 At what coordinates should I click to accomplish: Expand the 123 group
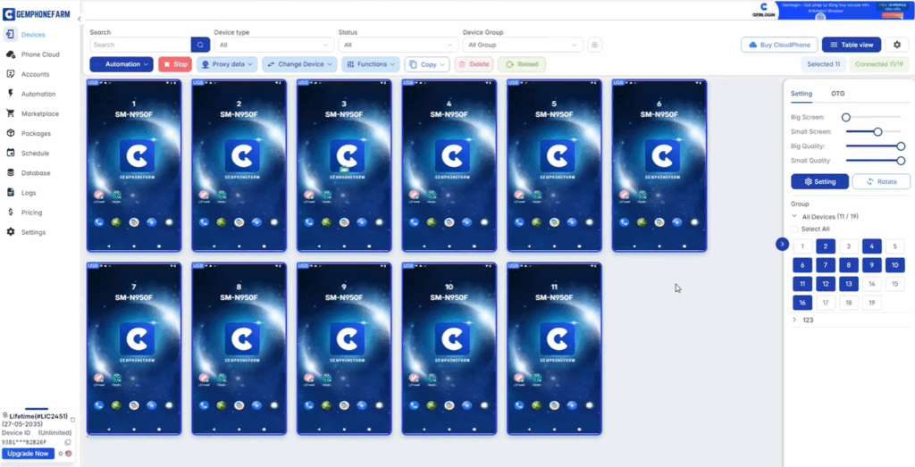coord(794,320)
